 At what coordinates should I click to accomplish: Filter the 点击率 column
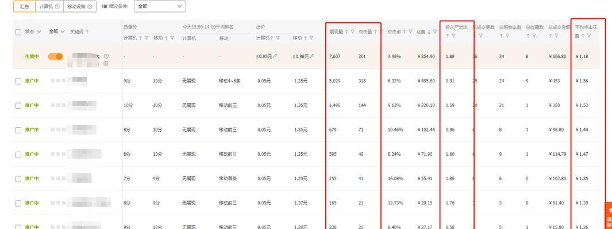click(x=411, y=32)
